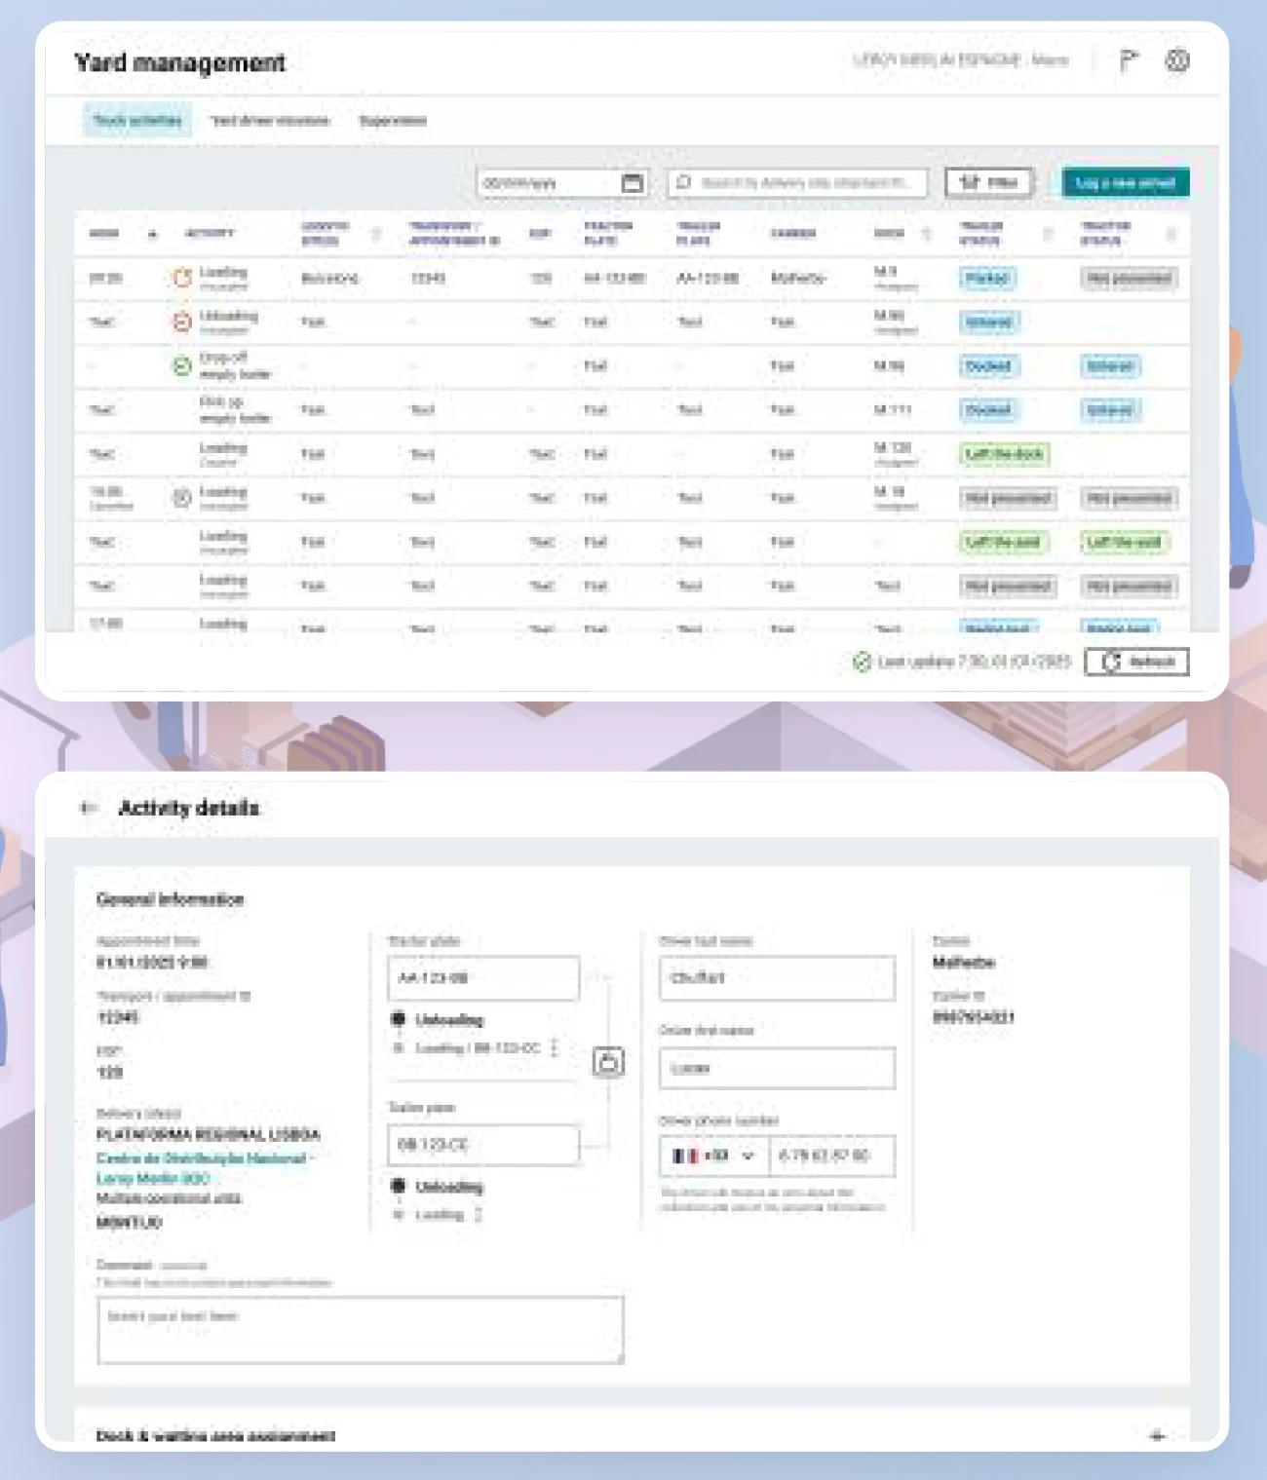Sort by the tractor status column
The height and width of the screenshot is (1480, 1267).
(1171, 234)
